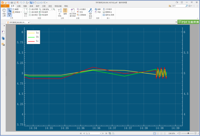Click the highlight tool icon
Viewport: 200px width, 136px height.
65,12
